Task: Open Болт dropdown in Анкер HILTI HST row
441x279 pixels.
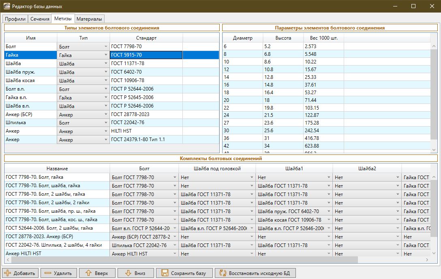Action: point(175,254)
